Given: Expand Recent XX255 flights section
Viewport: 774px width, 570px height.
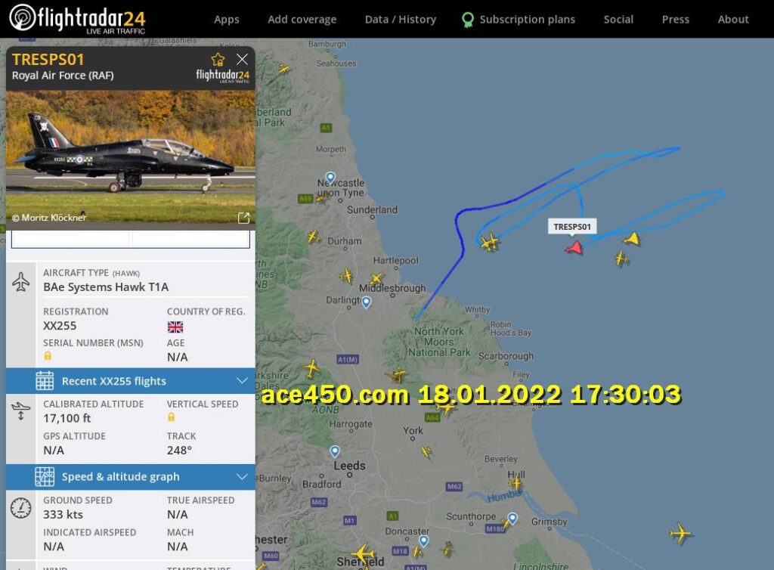Looking at the screenshot, I should coord(130,381).
